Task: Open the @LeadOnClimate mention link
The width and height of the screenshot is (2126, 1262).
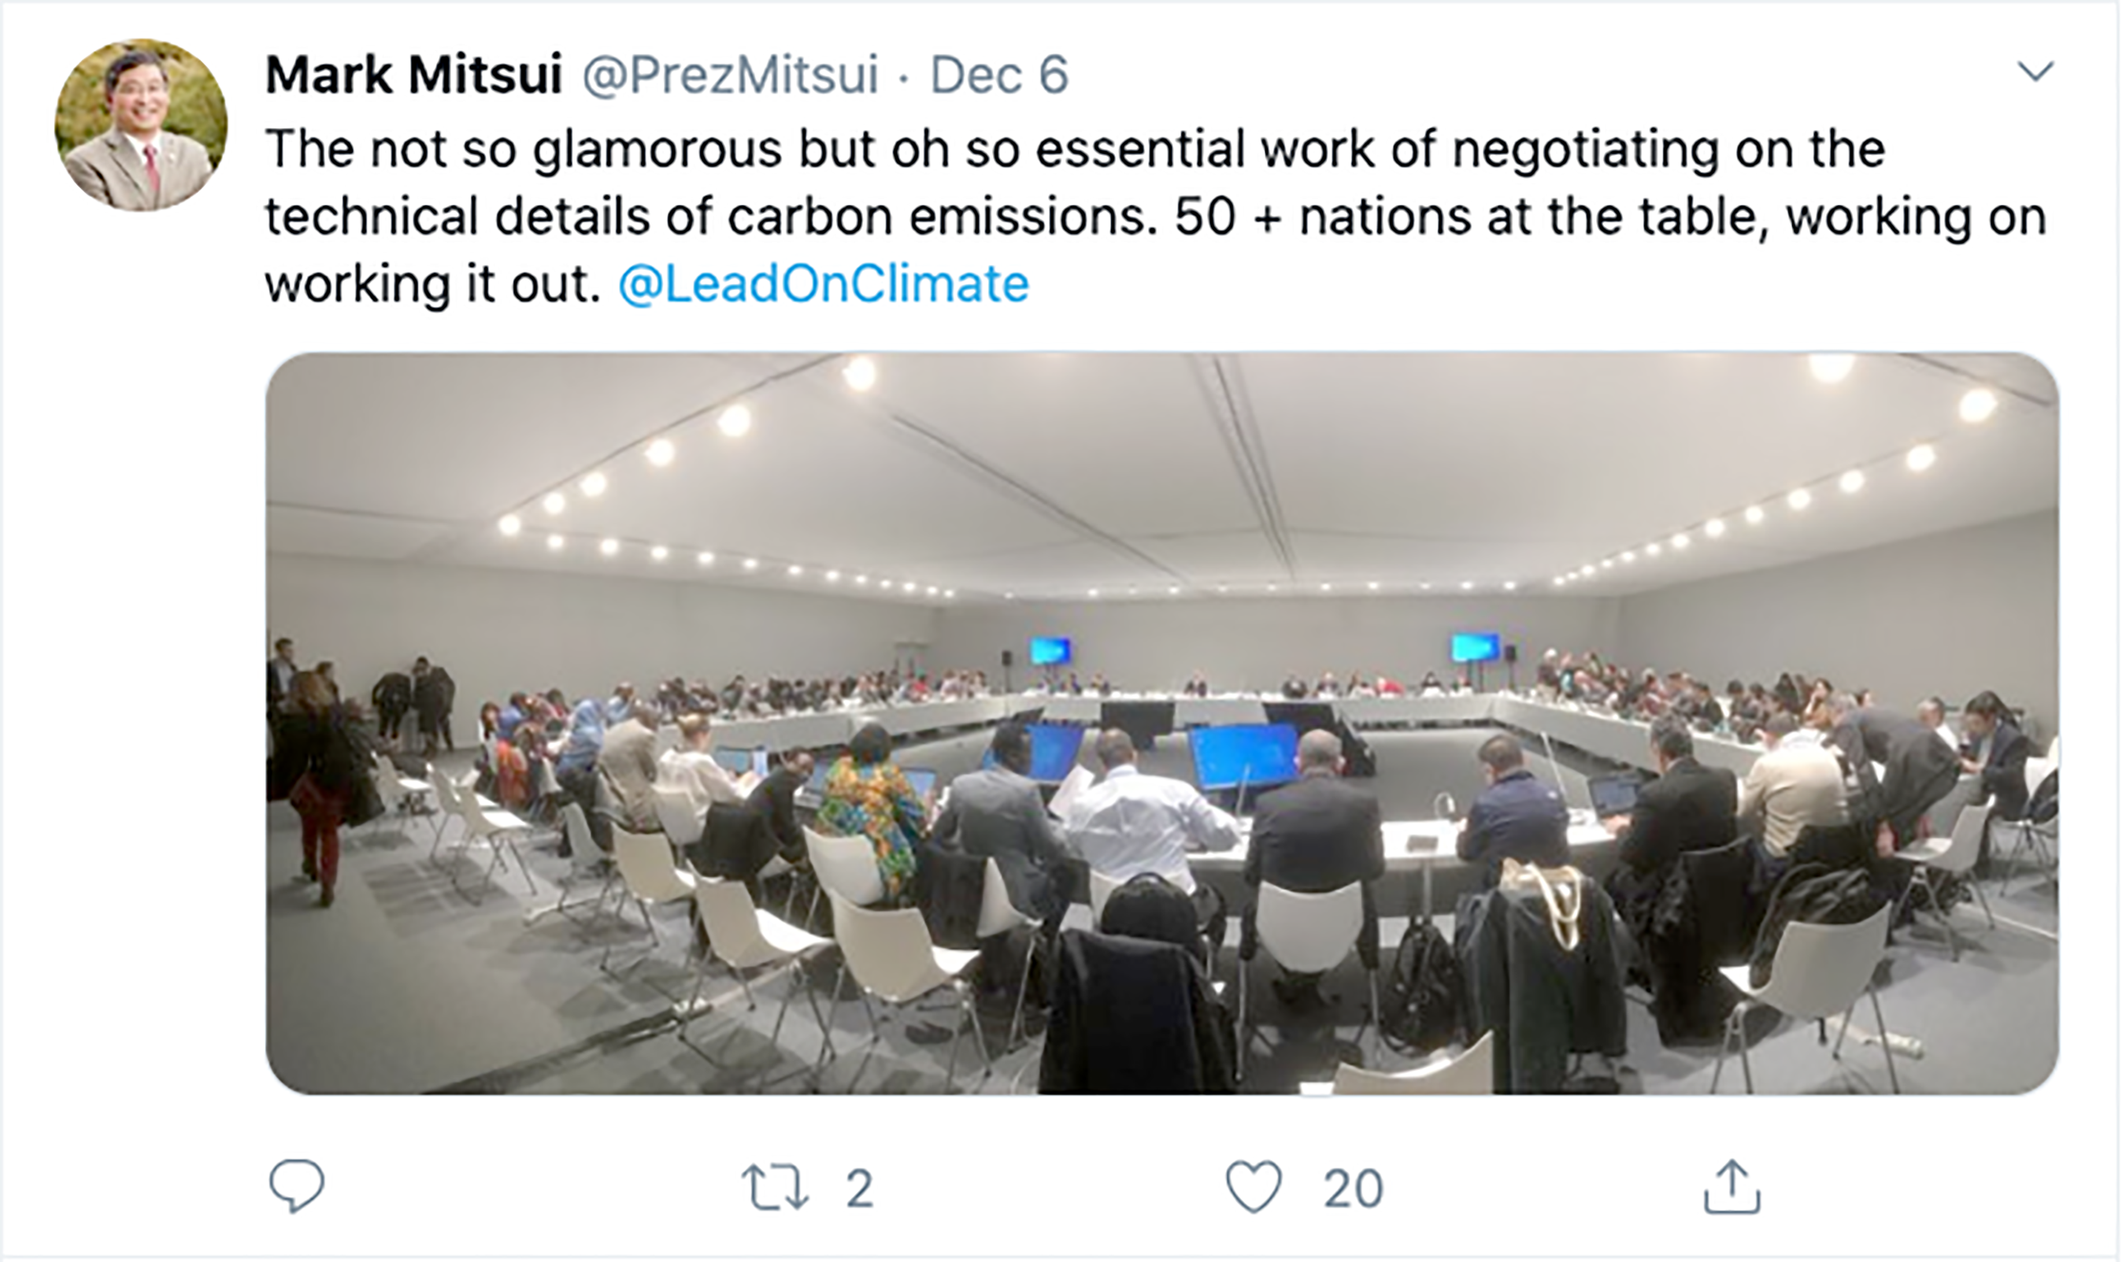Action: (x=823, y=284)
